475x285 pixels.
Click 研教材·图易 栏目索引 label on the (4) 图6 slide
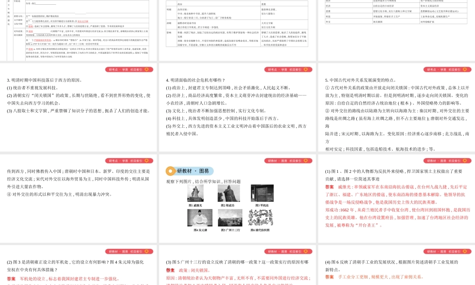[444, 252]
